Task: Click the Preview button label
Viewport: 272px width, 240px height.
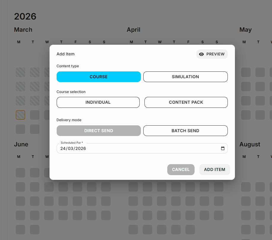Action: pos(215,54)
